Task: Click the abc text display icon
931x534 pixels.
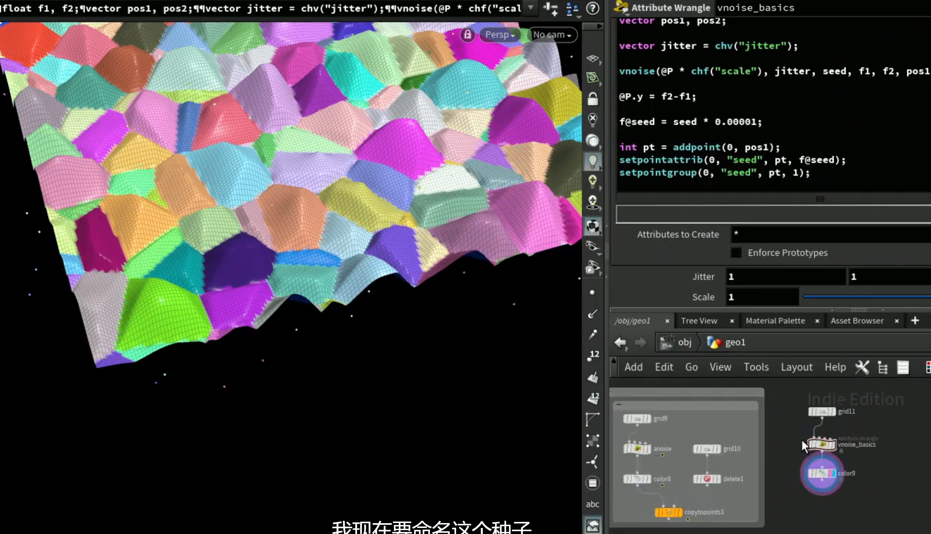Action: point(592,504)
